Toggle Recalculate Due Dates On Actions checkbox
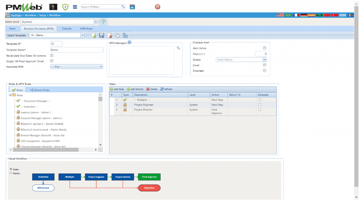Viewport: 363px width, 204px height. coord(52,55)
